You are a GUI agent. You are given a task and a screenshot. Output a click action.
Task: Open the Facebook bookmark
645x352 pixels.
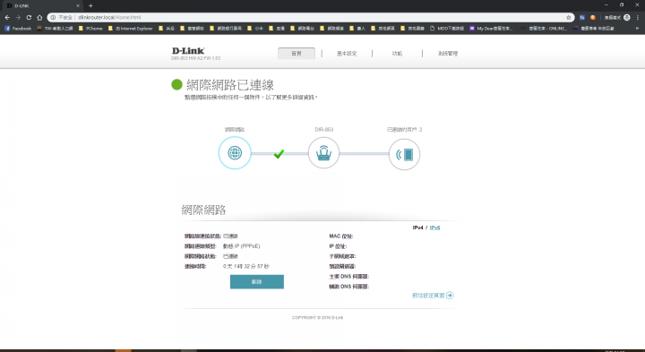[x=18, y=29]
